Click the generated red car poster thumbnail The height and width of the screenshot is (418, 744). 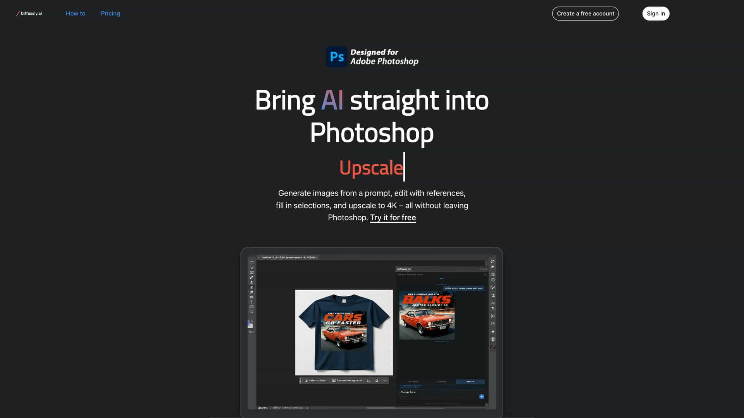[427, 315]
